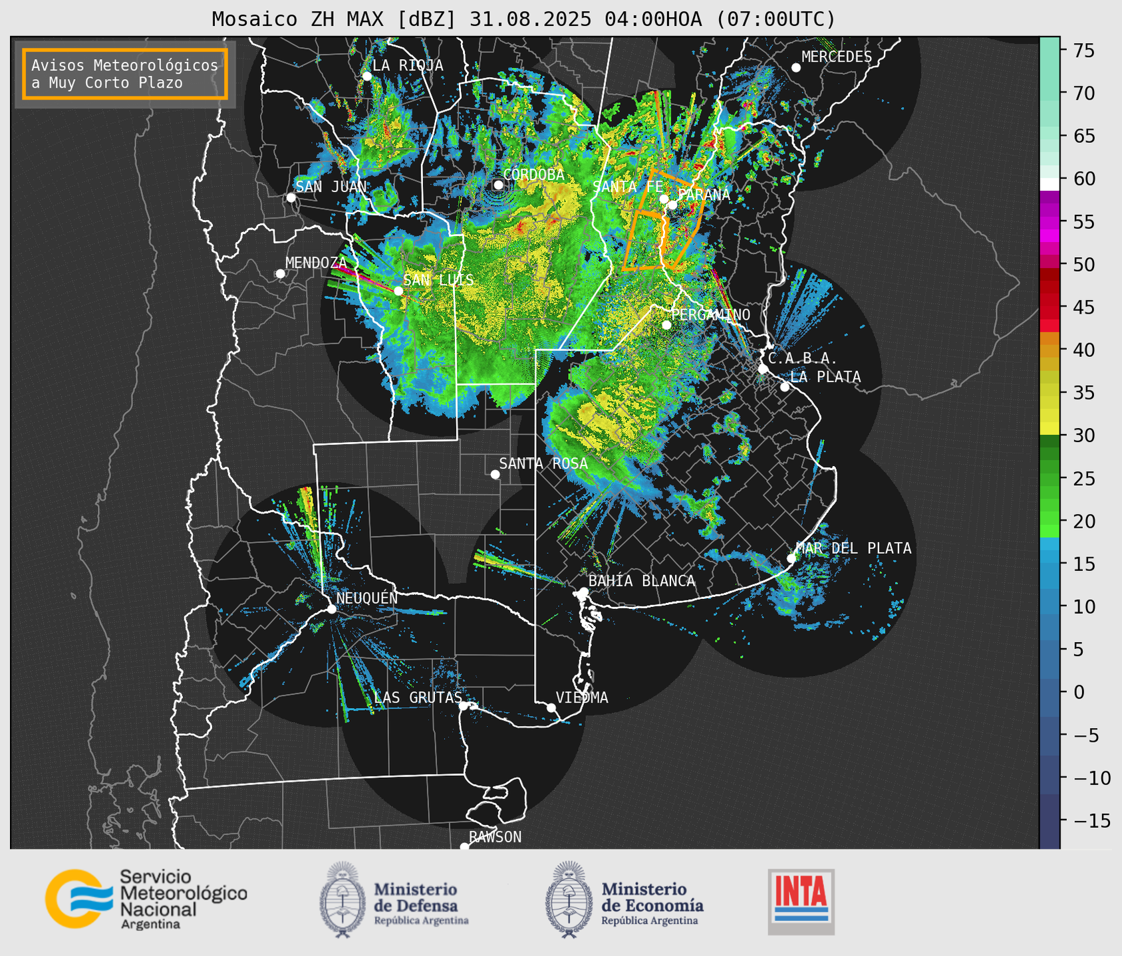Click the LAS GRUTAS city label

[x=418, y=697]
